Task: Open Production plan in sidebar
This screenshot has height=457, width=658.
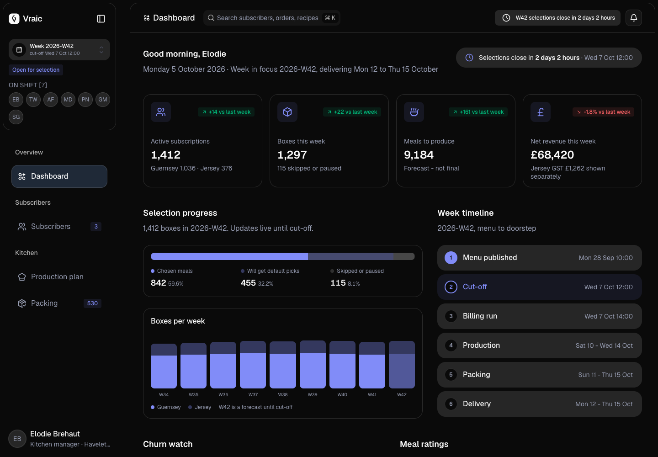Action: click(59, 277)
